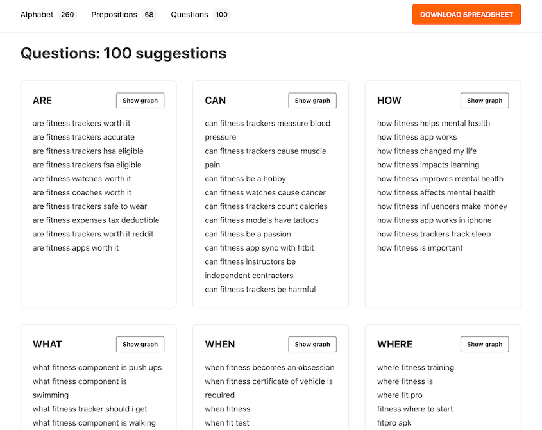Click the 'when fitness' suggestion
Screen dimensions: 542x430
click(228, 409)
